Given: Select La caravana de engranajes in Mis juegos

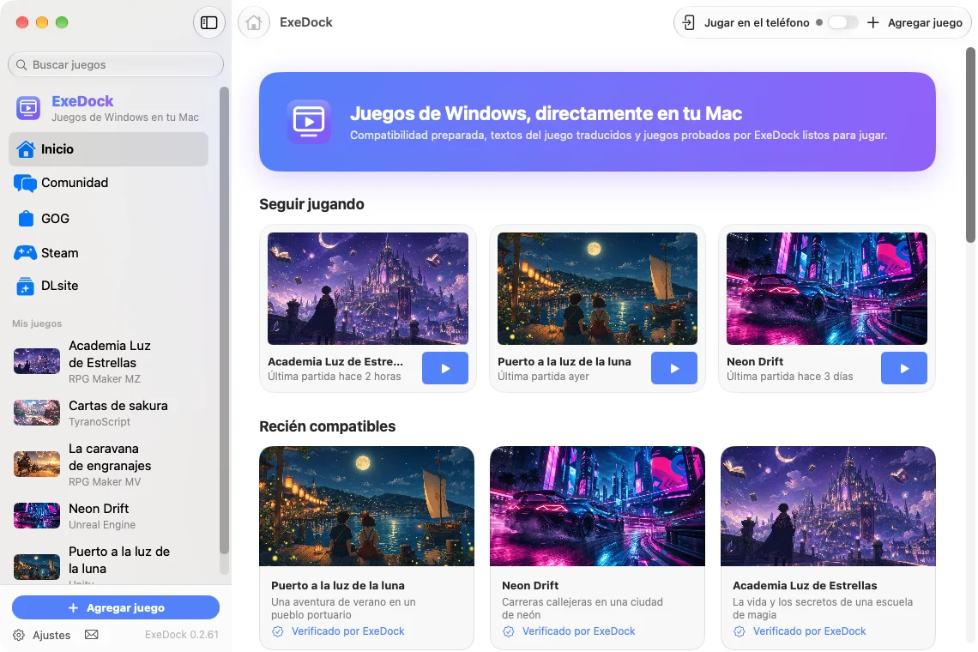Looking at the screenshot, I should pyautogui.click(x=109, y=465).
